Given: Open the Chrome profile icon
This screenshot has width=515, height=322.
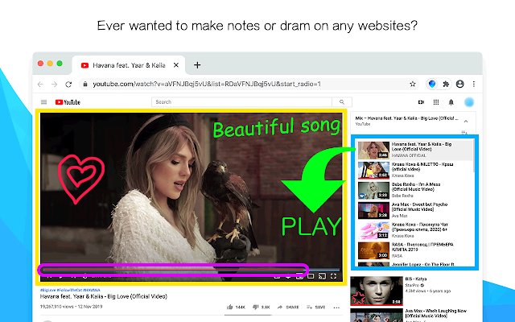Looking at the screenshot, I should point(459,84).
